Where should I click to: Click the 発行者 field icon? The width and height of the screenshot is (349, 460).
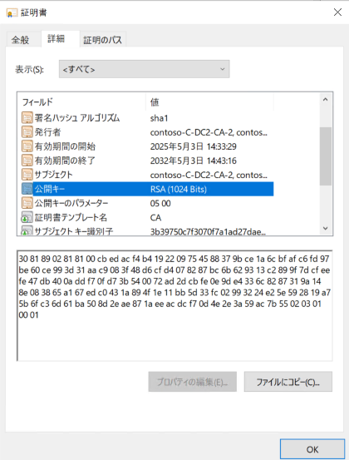point(27,132)
